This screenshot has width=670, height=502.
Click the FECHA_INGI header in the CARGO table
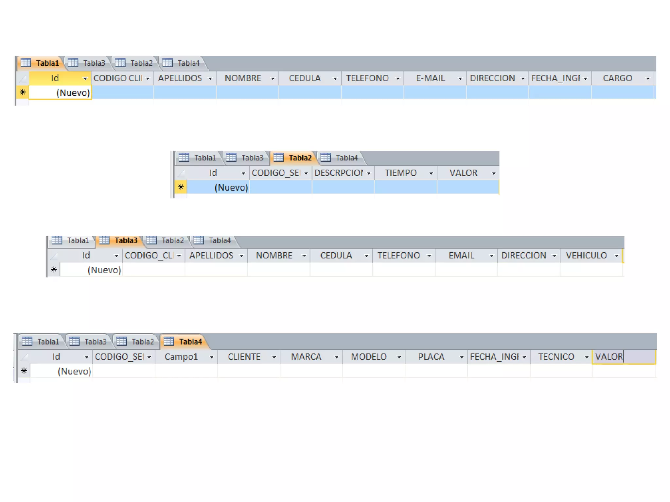(x=555, y=78)
